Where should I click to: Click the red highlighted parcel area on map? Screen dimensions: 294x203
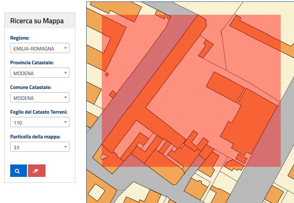click(191, 91)
